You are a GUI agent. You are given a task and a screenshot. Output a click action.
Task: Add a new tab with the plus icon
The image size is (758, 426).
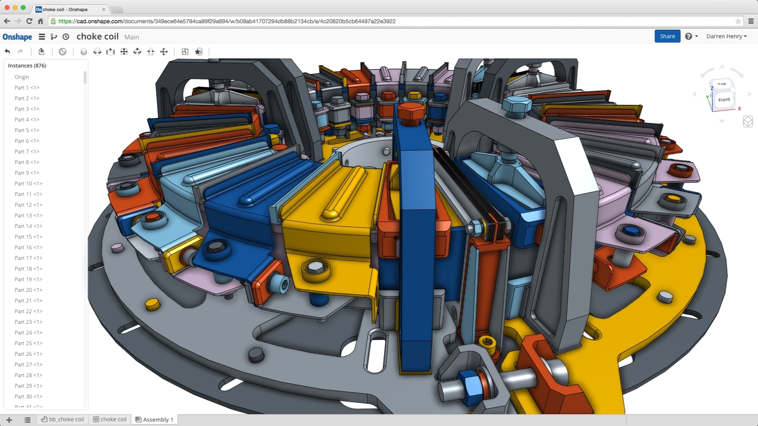click(9, 420)
